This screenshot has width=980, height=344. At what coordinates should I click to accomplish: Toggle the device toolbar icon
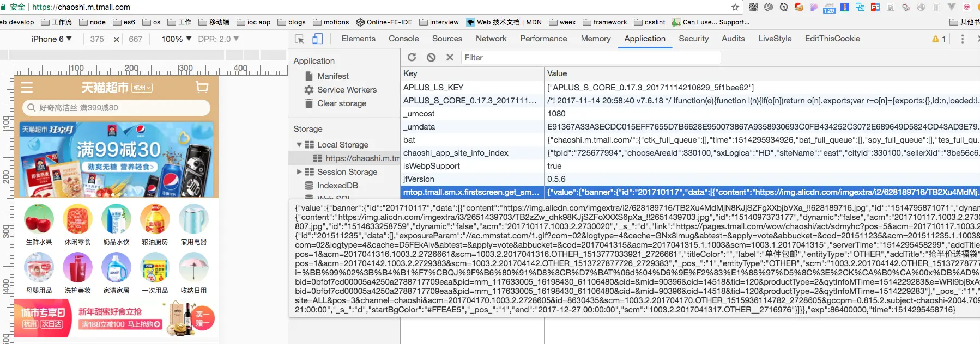pyautogui.click(x=318, y=39)
